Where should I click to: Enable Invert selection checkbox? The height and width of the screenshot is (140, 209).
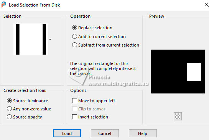tap(74, 117)
